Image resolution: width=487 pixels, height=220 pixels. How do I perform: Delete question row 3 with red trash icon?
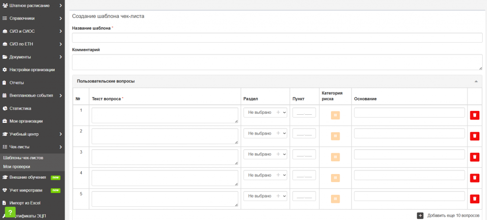[x=475, y=157]
